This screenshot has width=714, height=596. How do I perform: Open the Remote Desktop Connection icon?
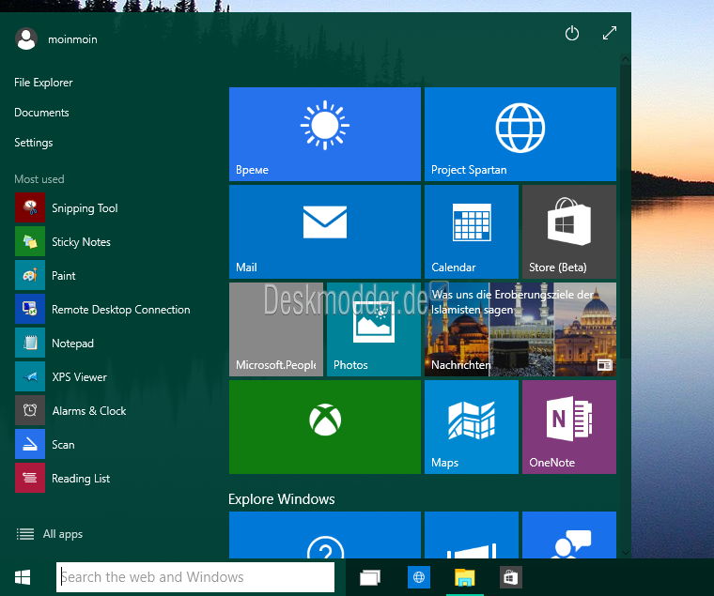point(30,309)
